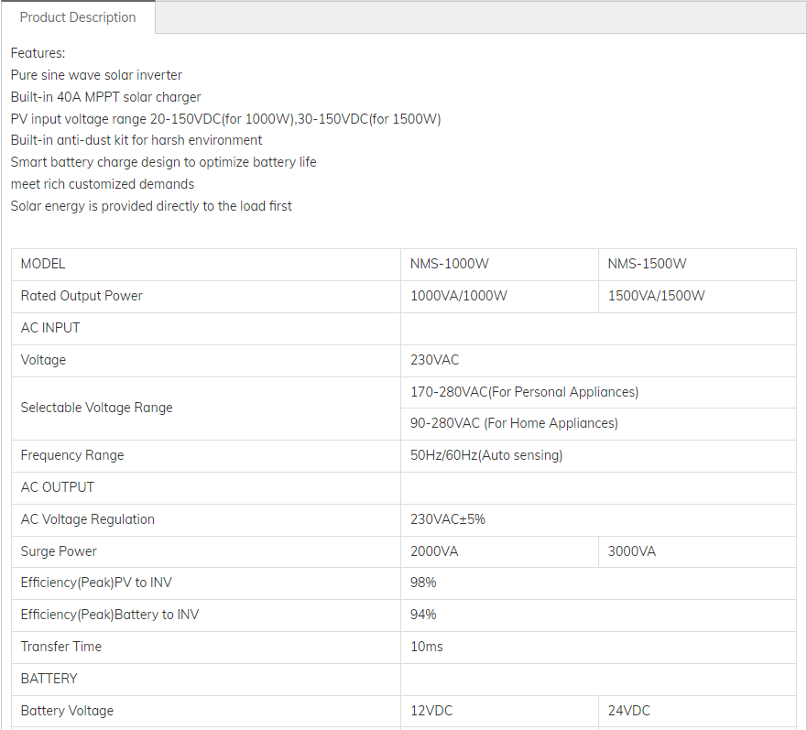Click the 1500VA/1500W rated power cell
The image size is (807, 730).
click(657, 296)
